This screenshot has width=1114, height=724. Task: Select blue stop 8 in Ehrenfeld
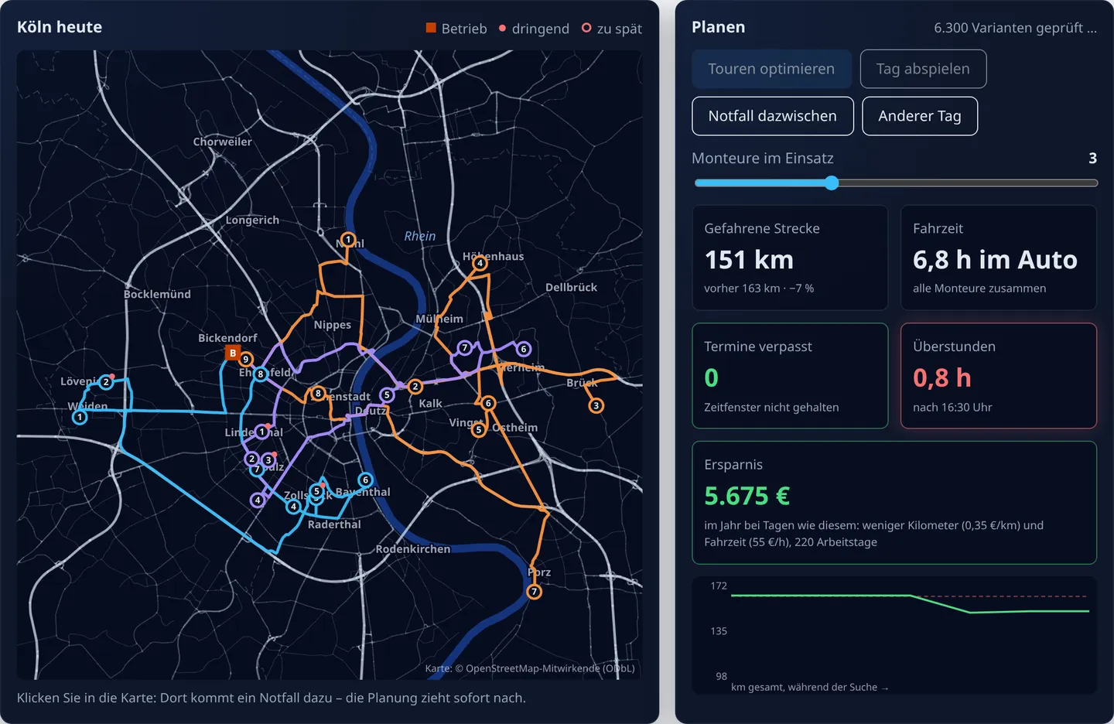coord(261,374)
